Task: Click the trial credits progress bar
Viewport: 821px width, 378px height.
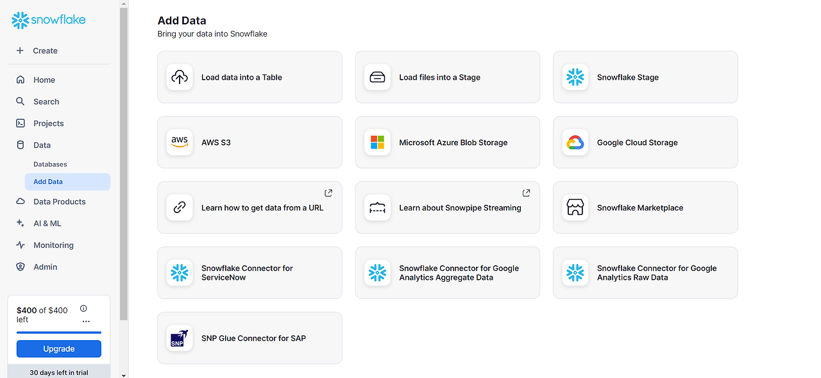Action: click(x=59, y=332)
